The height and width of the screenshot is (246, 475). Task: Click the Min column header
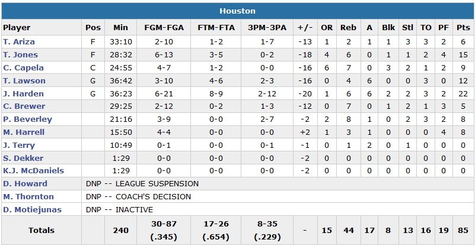[120, 28]
